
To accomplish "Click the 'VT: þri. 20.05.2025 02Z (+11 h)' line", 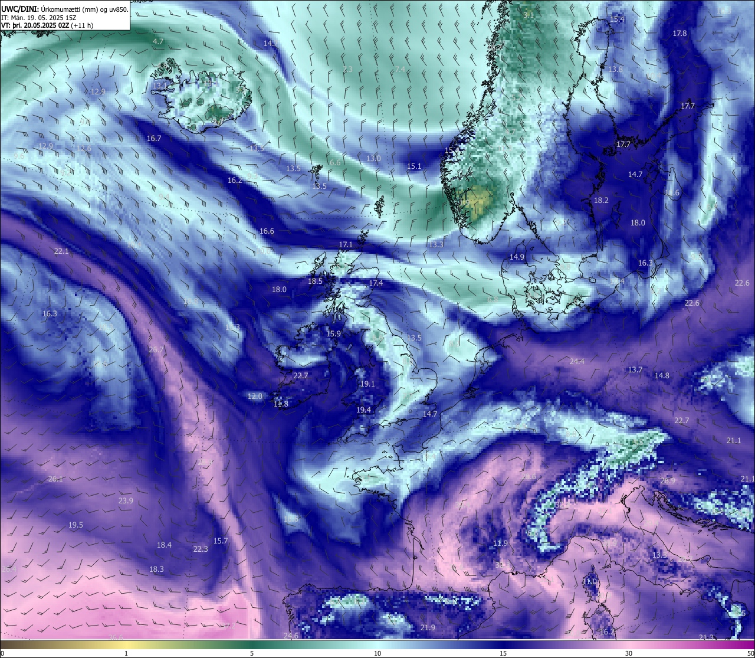I will pos(47,25).
